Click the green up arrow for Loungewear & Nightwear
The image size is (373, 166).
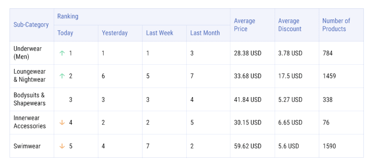(62, 76)
